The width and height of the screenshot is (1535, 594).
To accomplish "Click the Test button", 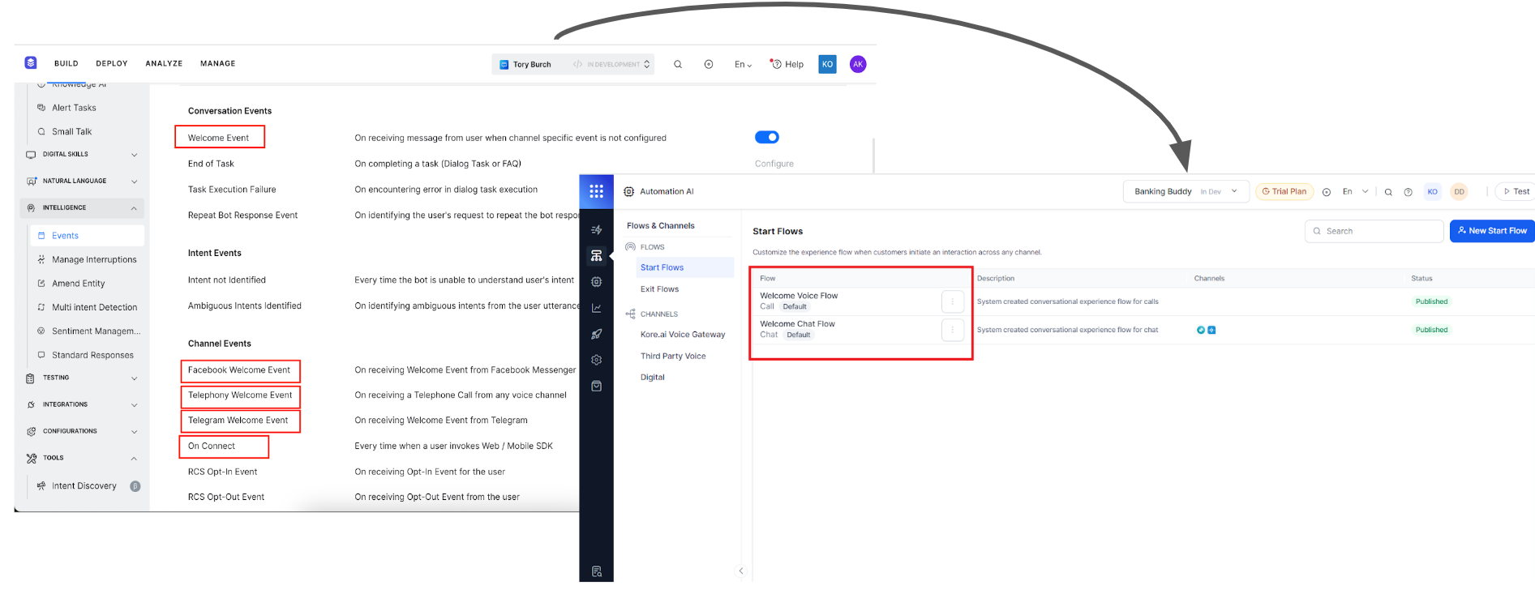I will tap(1516, 192).
